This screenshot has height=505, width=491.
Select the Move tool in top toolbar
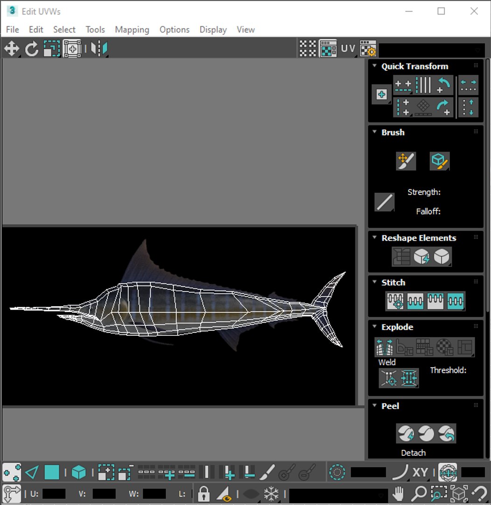point(12,49)
